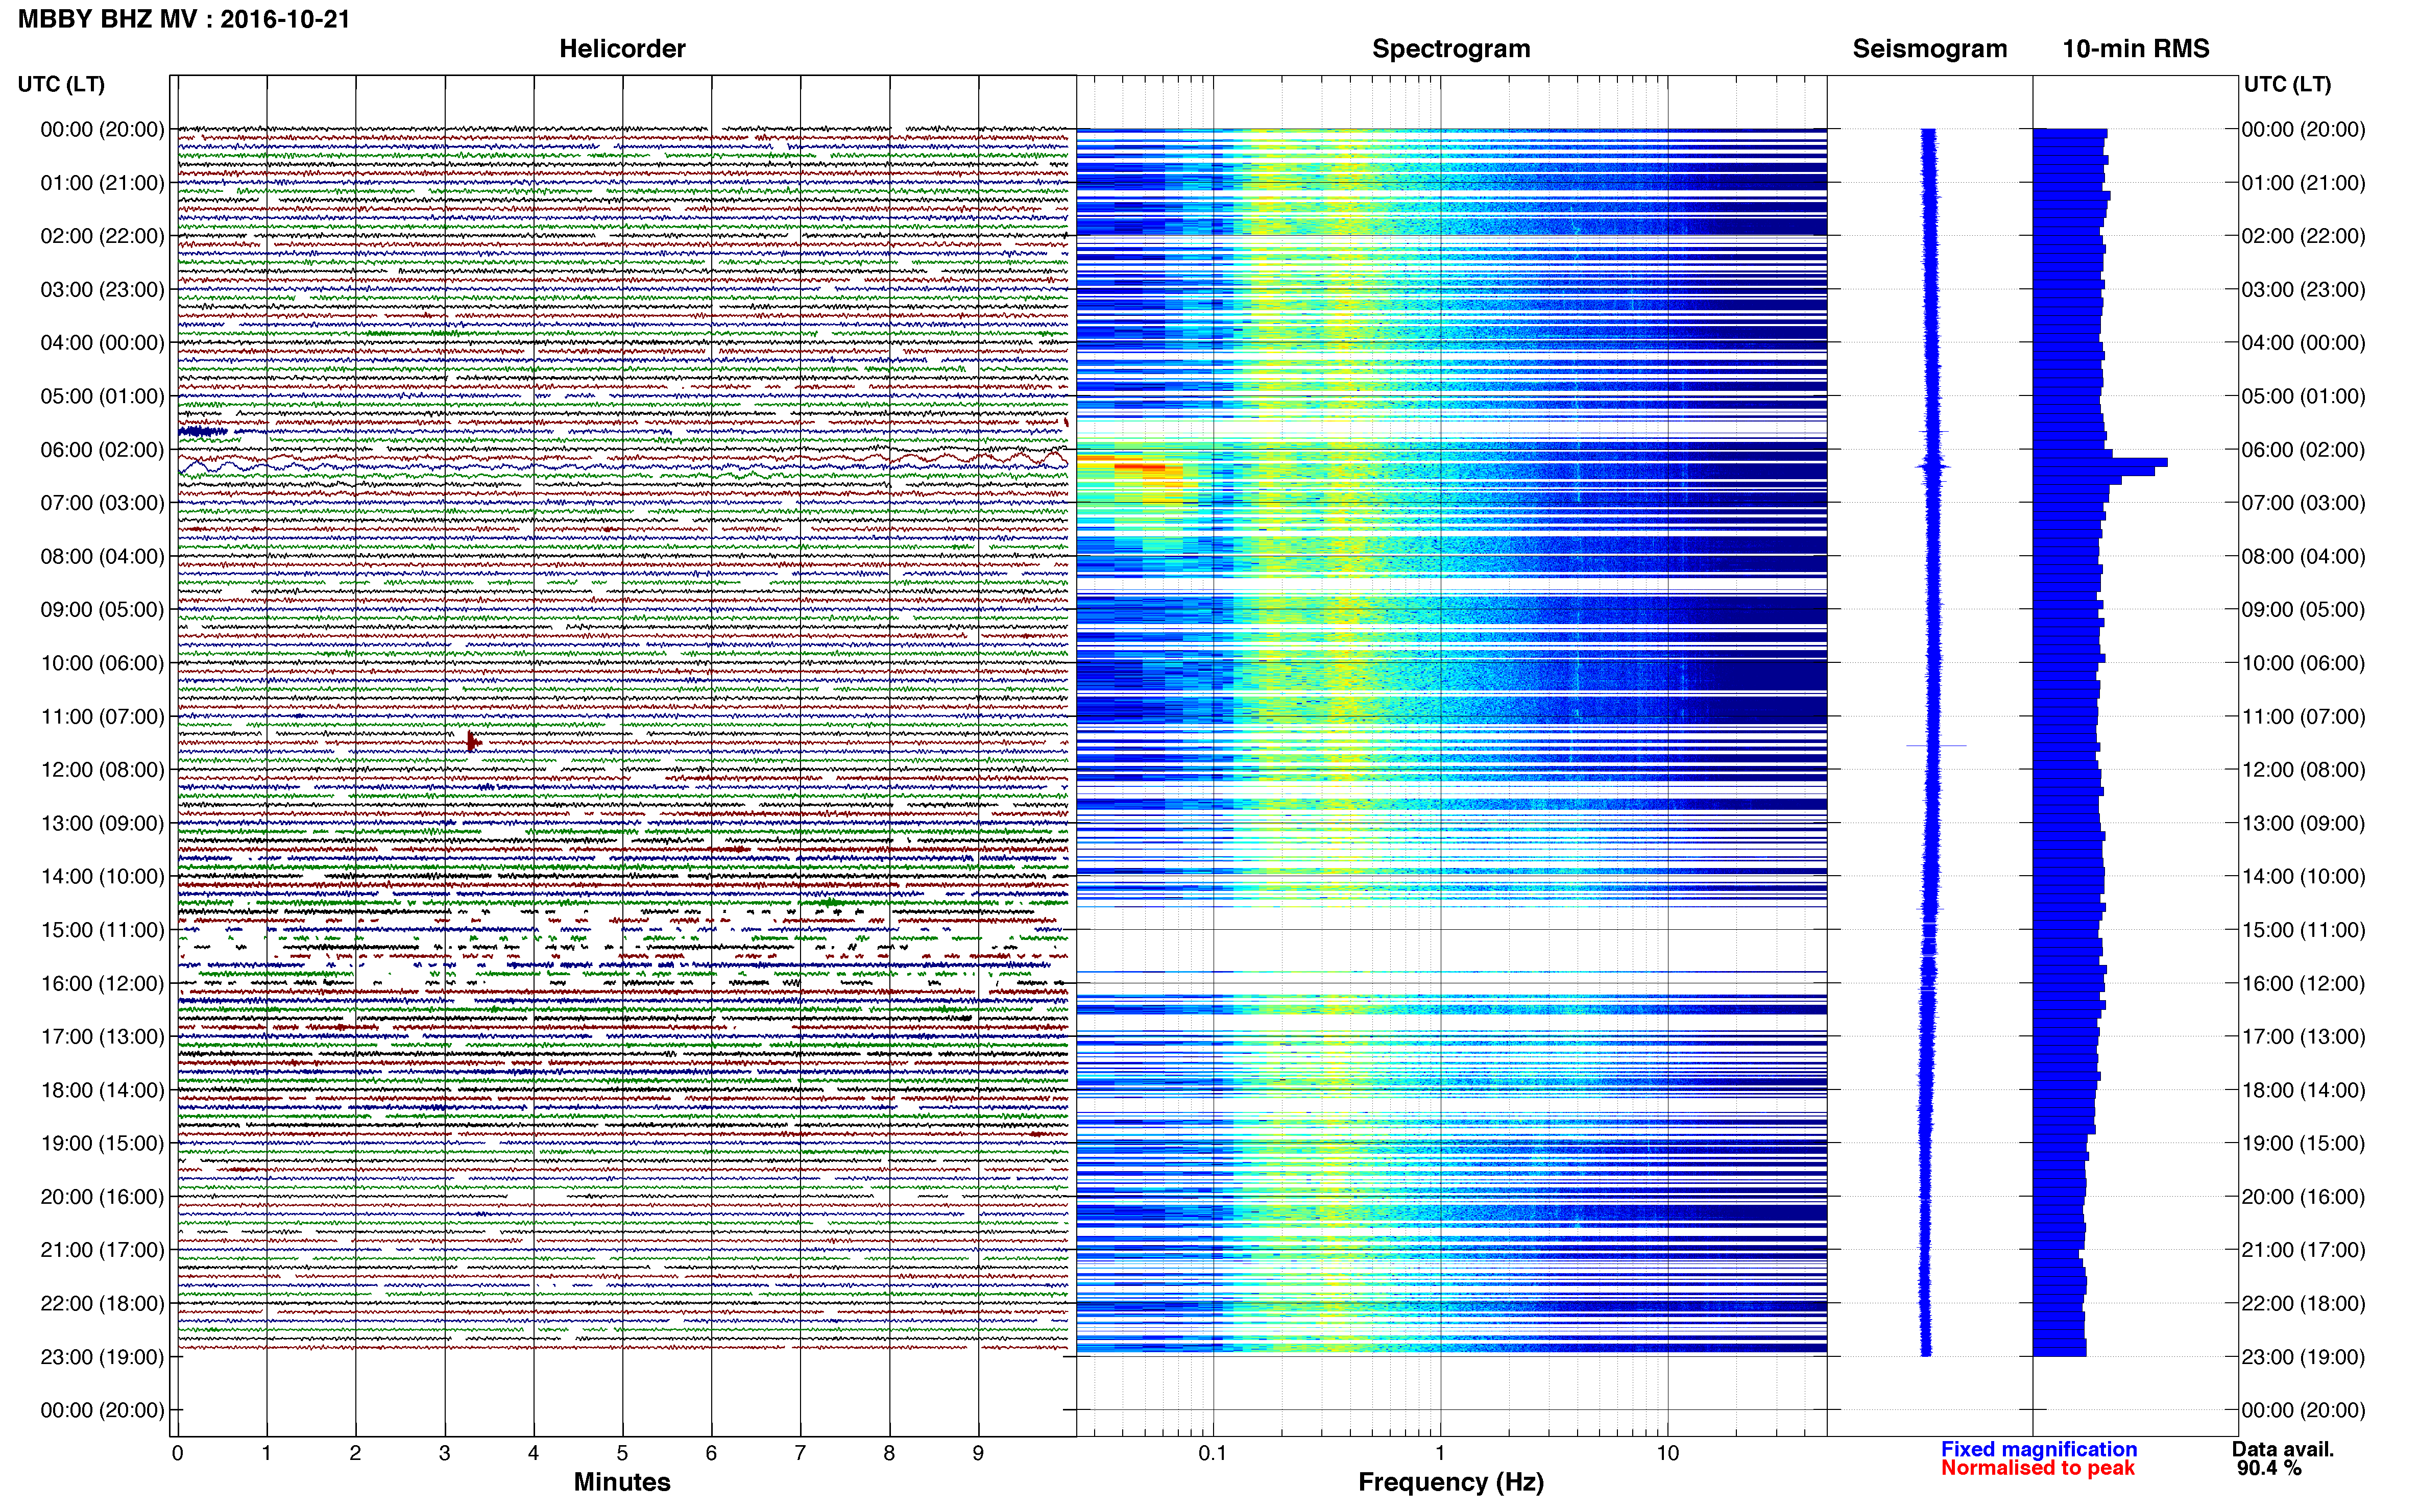Click the '0' tick on the Minutes axis
Screen dimensions: 2420x1512
click(x=177, y=1453)
